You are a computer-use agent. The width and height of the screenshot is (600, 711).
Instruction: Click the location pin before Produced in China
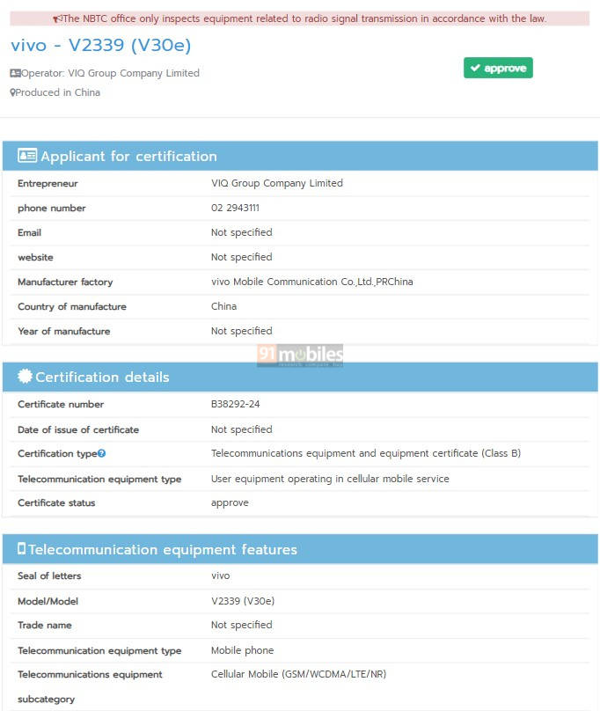pos(12,92)
